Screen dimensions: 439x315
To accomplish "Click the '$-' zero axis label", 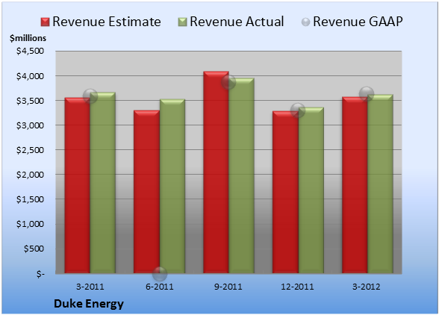I will click(40, 273).
